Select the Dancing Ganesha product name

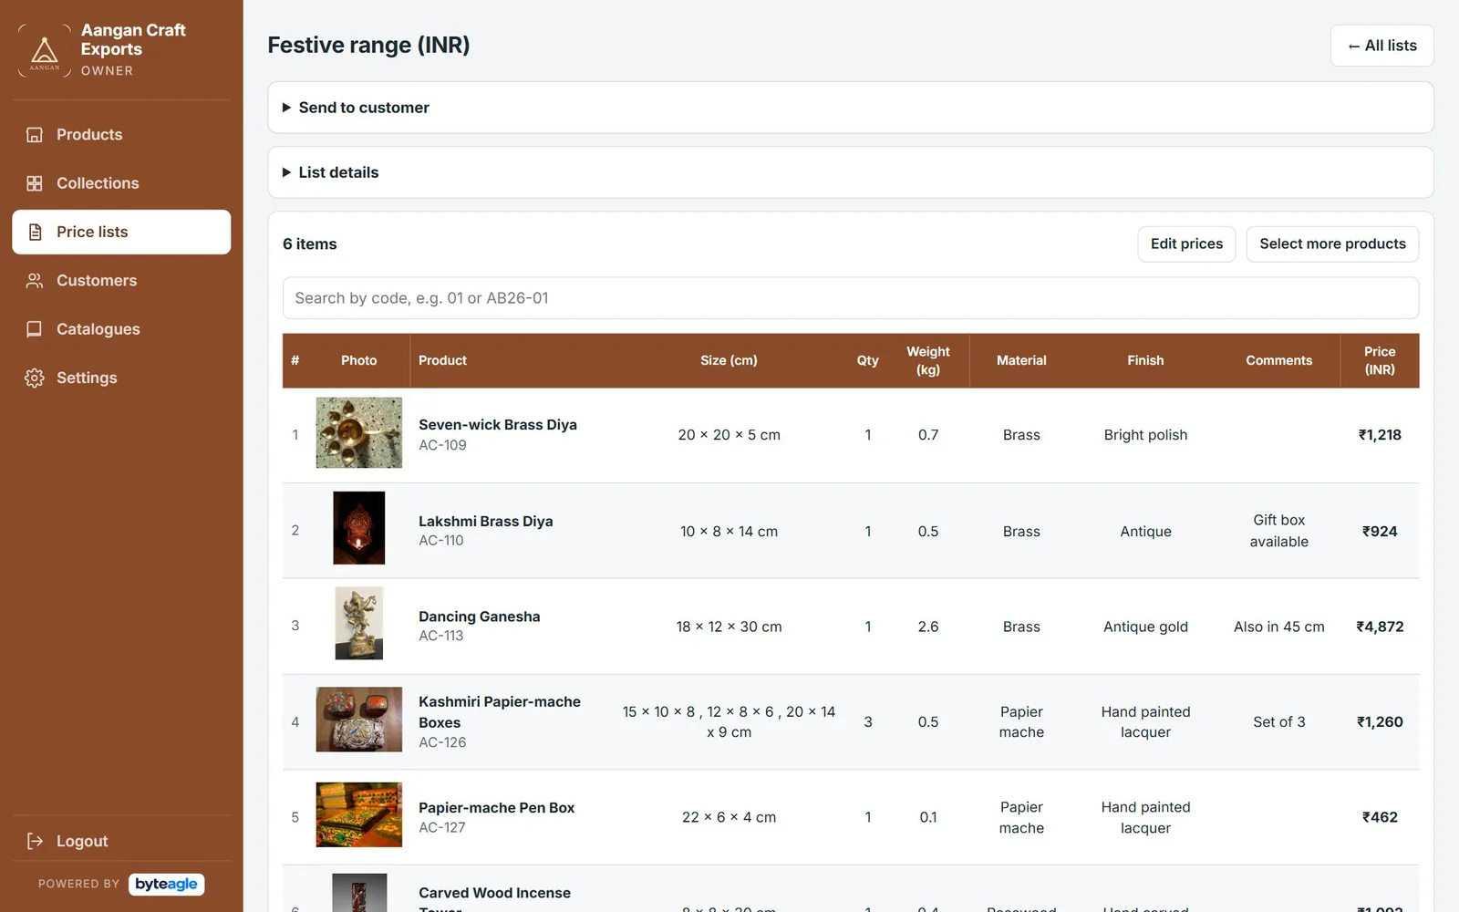[480, 617]
